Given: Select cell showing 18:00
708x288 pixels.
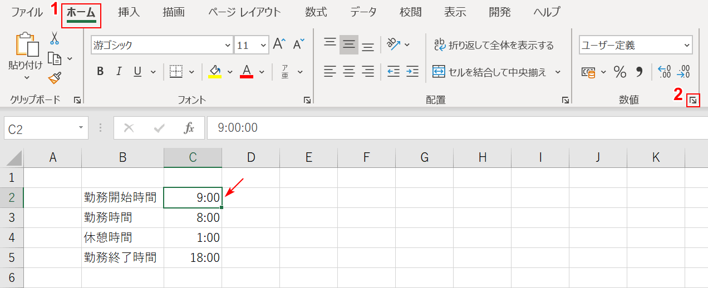Looking at the screenshot, I should click(193, 258).
